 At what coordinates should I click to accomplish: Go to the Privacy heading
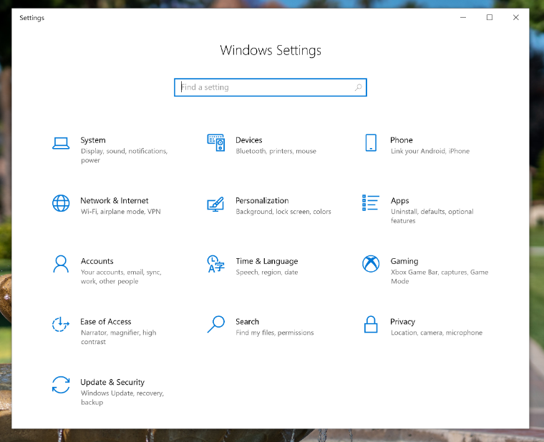point(402,322)
